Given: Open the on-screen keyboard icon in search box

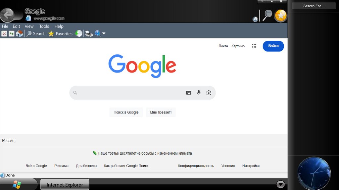Looking at the screenshot, I should pos(188,93).
